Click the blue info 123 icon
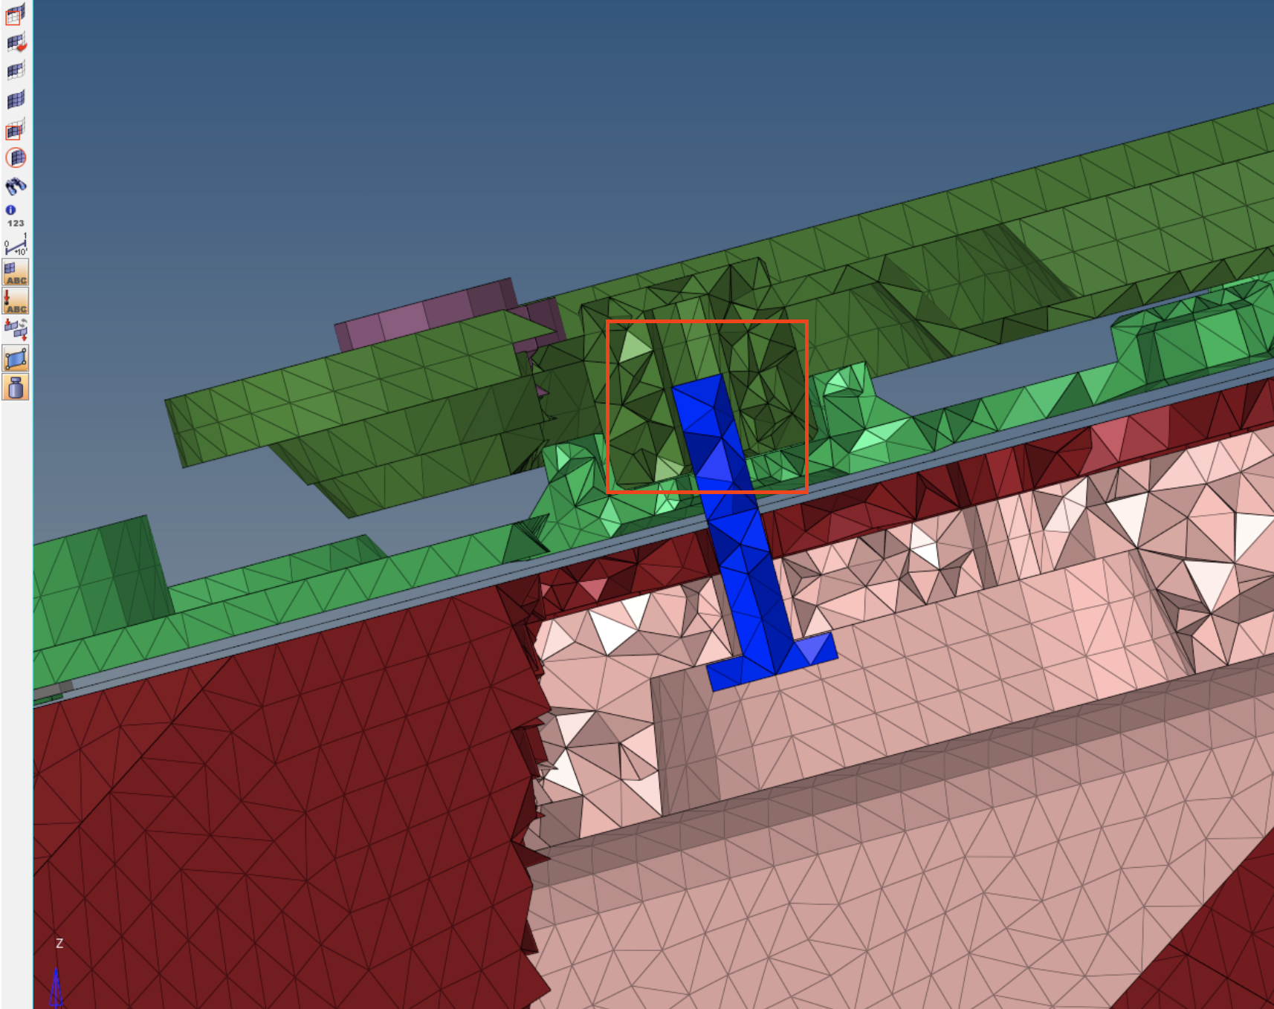Screen dimensions: 1274x1009 (x=15, y=216)
